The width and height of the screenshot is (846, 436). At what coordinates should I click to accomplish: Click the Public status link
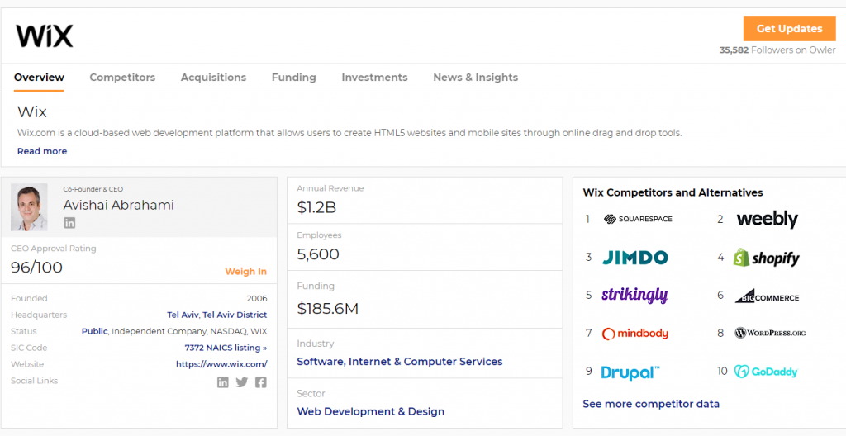pos(94,331)
